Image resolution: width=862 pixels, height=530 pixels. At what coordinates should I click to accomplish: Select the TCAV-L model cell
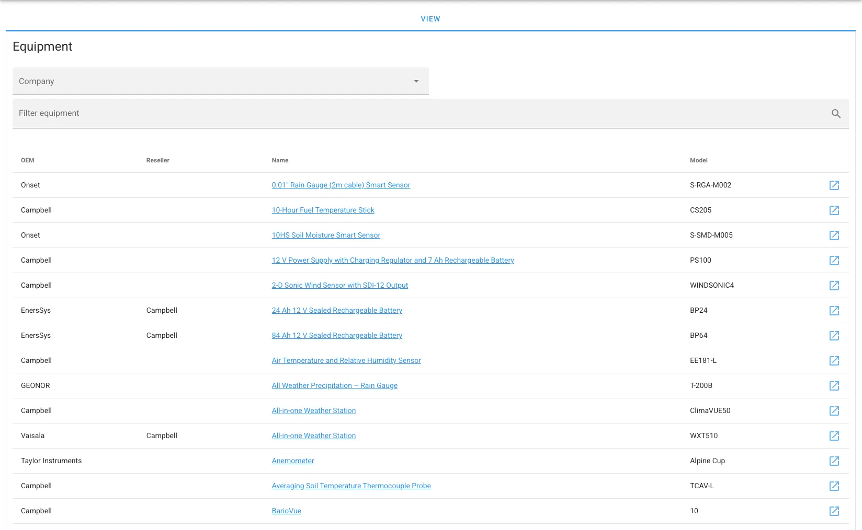pyautogui.click(x=702, y=486)
